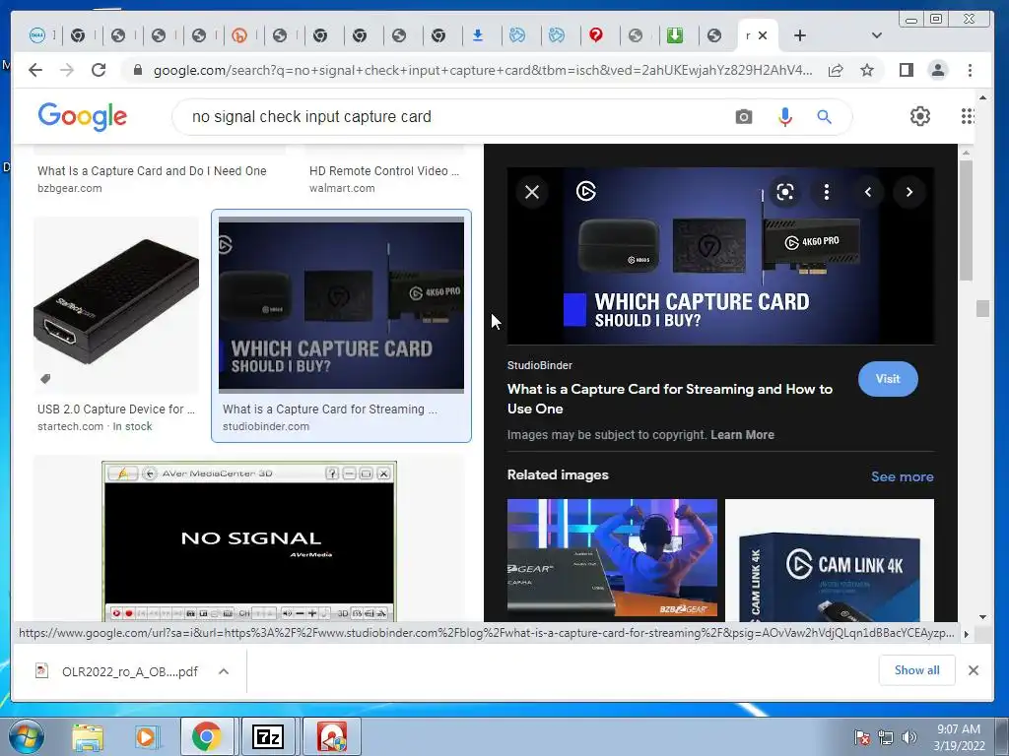Submit the search with the magnifier icon
Image resolution: width=1009 pixels, height=756 pixels.
825,117
